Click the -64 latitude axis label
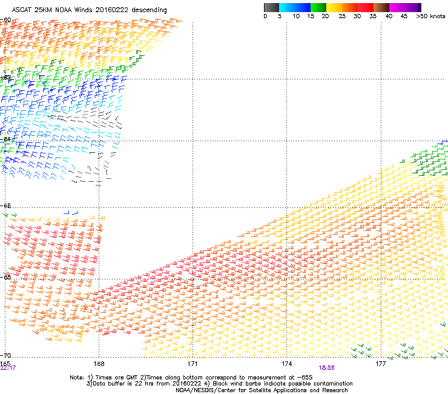The height and width of the screenshot is (394, 448). [5, 139]
